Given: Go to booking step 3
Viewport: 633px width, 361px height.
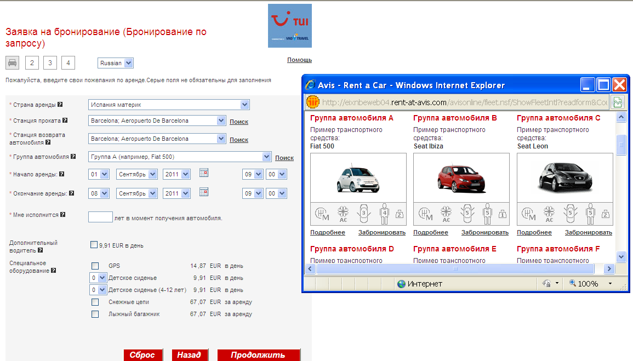Looking at the screenshot, I should point(50,63).
